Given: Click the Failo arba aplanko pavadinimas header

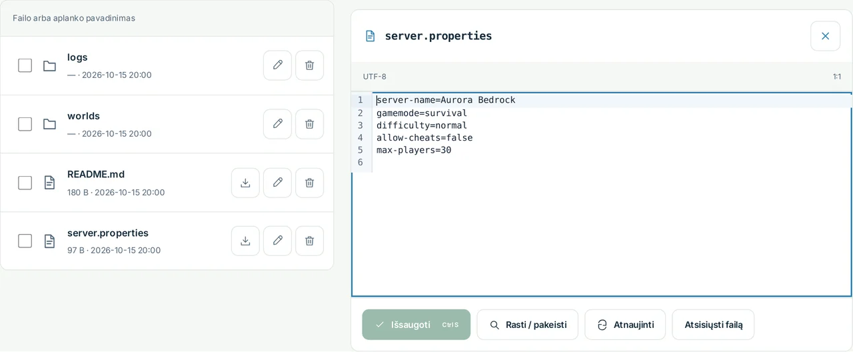Looking at the screenshot, I should point(74,18).
